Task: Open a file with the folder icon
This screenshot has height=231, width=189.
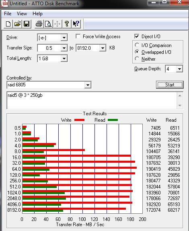Action: point(17,24)
